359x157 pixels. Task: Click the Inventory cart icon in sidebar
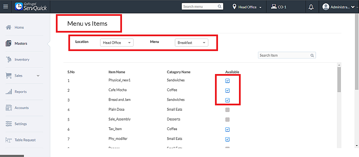9,60
